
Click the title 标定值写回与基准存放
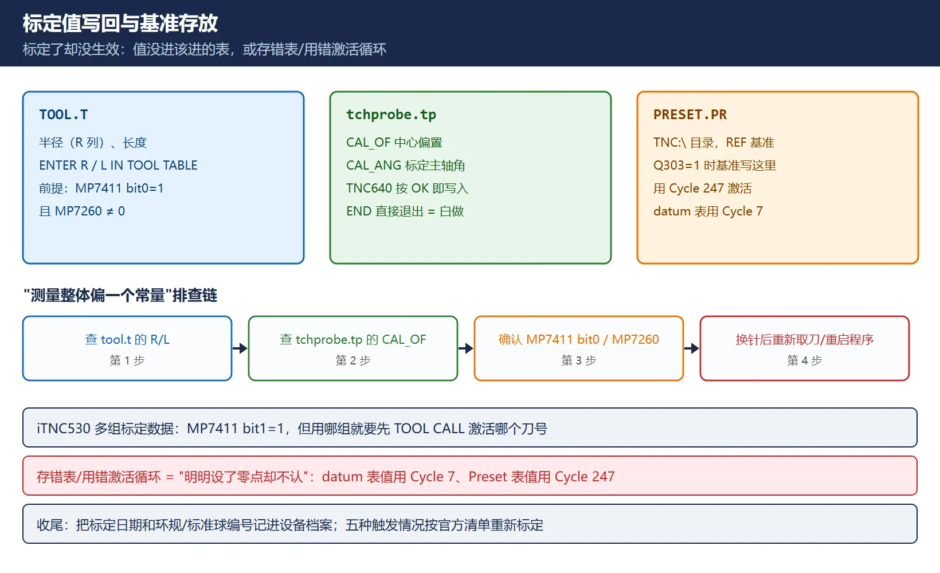point(120,23)
